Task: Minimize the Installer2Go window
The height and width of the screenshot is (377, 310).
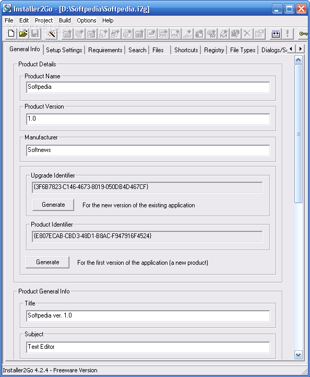Action: coord(277,9)
